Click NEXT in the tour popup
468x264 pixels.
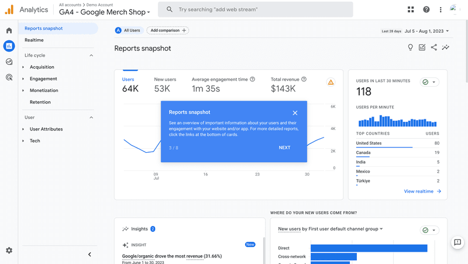(284, 148)
